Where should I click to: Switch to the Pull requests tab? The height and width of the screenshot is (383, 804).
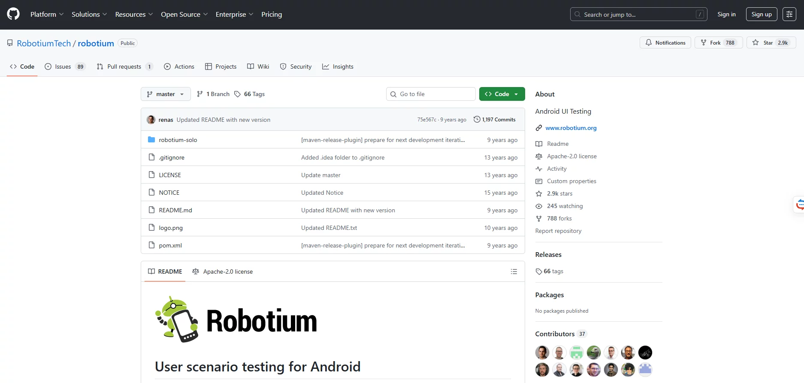(x=125, y=66)
